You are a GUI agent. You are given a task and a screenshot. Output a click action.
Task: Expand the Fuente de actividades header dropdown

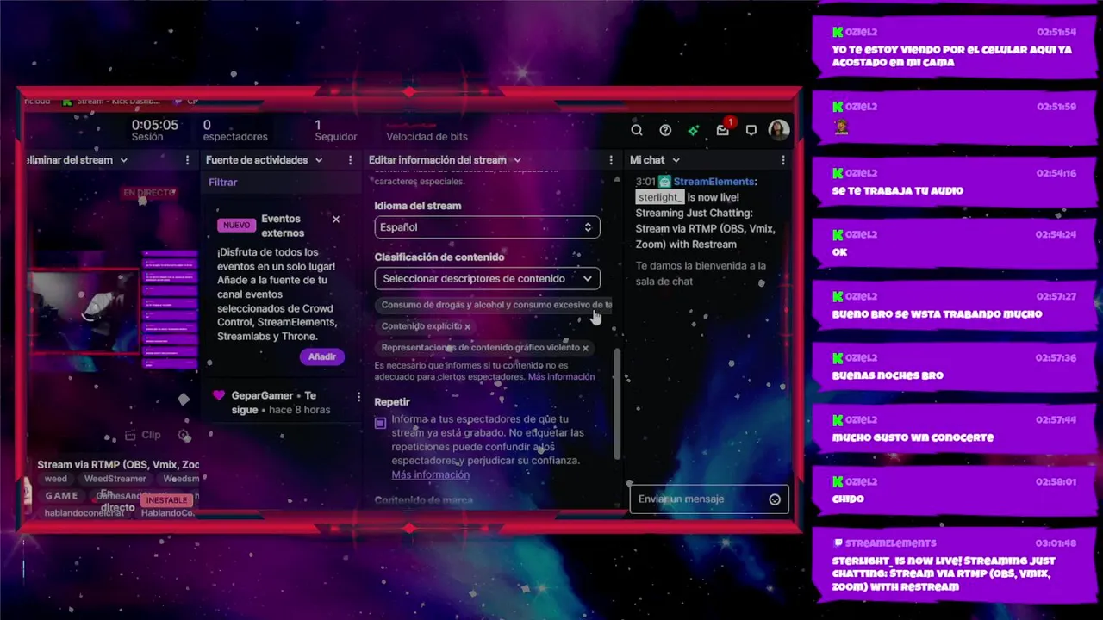pyautogui.click(x=319, y=160)
